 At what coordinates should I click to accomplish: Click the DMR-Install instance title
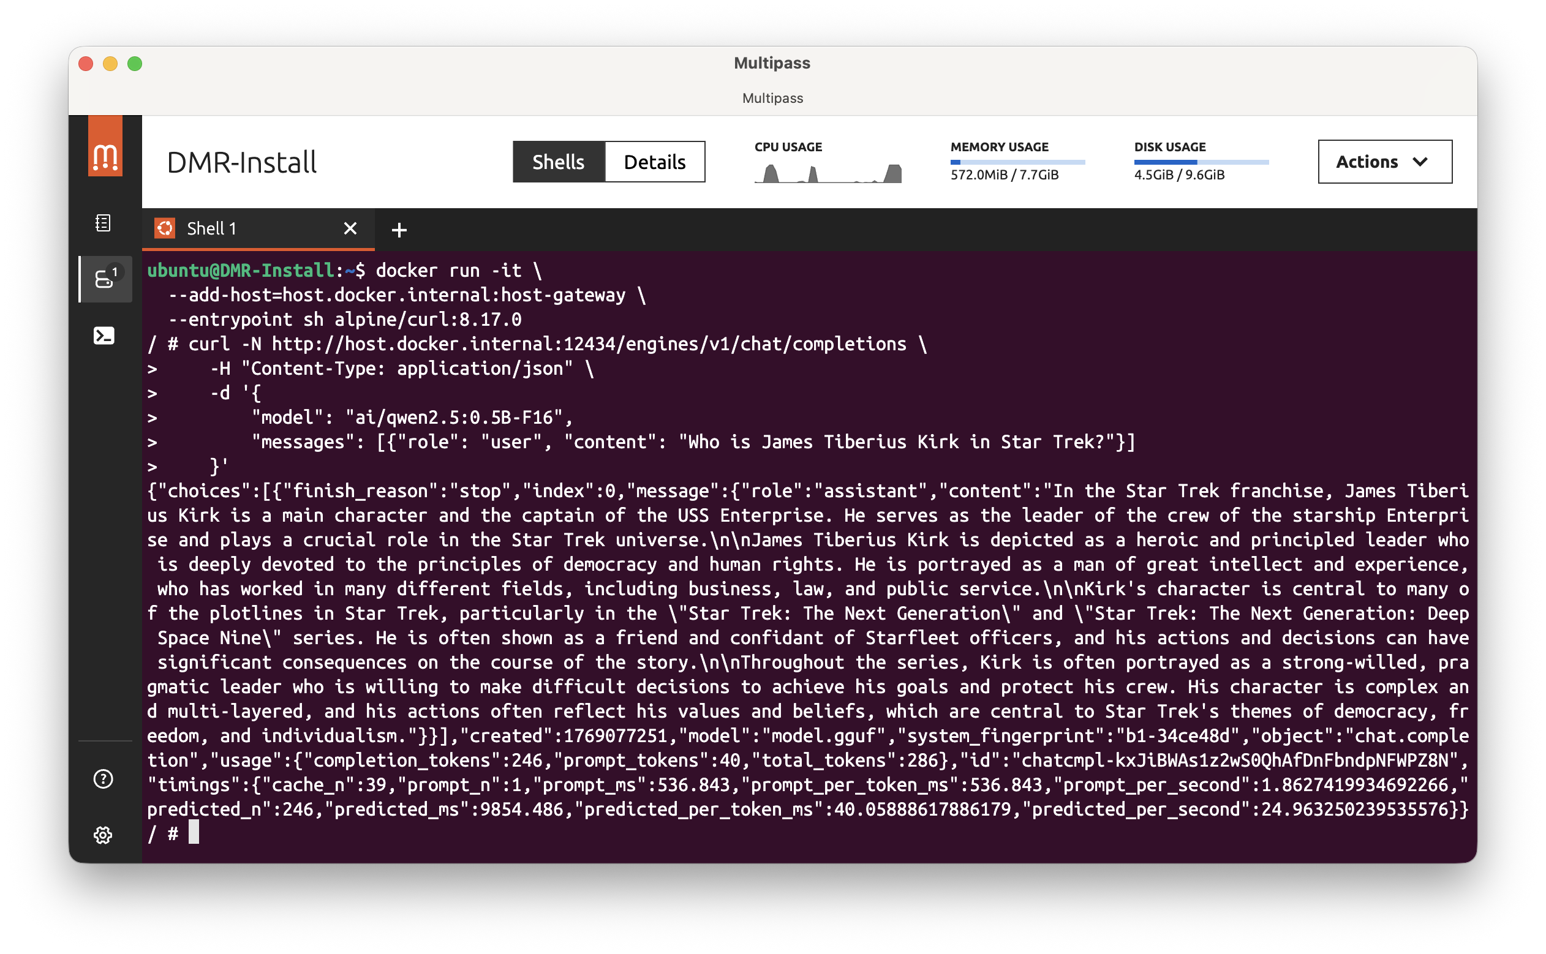[x=242, y=163]
